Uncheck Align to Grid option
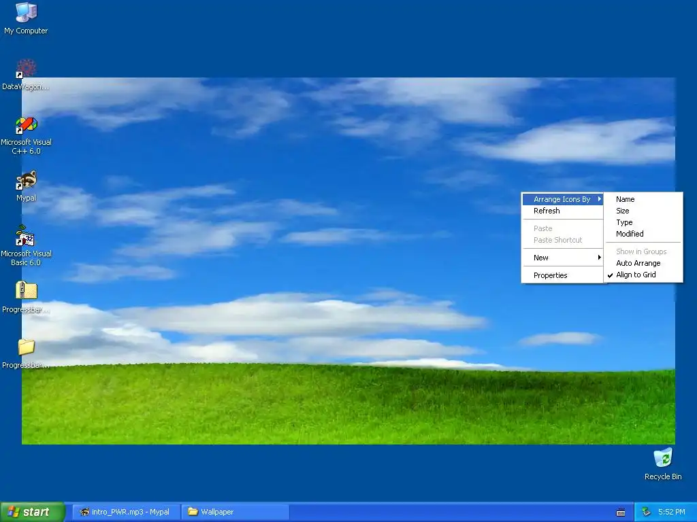The image size is (697, 522). 644,275
